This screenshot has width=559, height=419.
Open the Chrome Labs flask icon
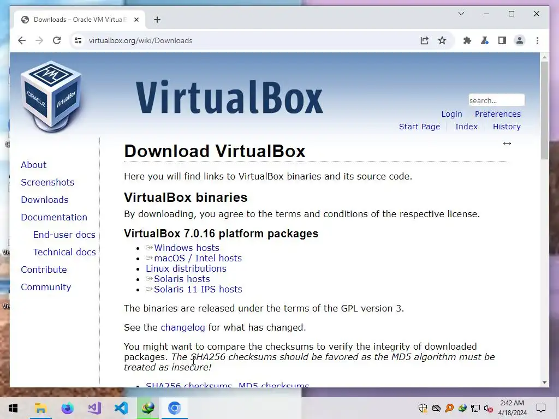click(x=485, y=40)
